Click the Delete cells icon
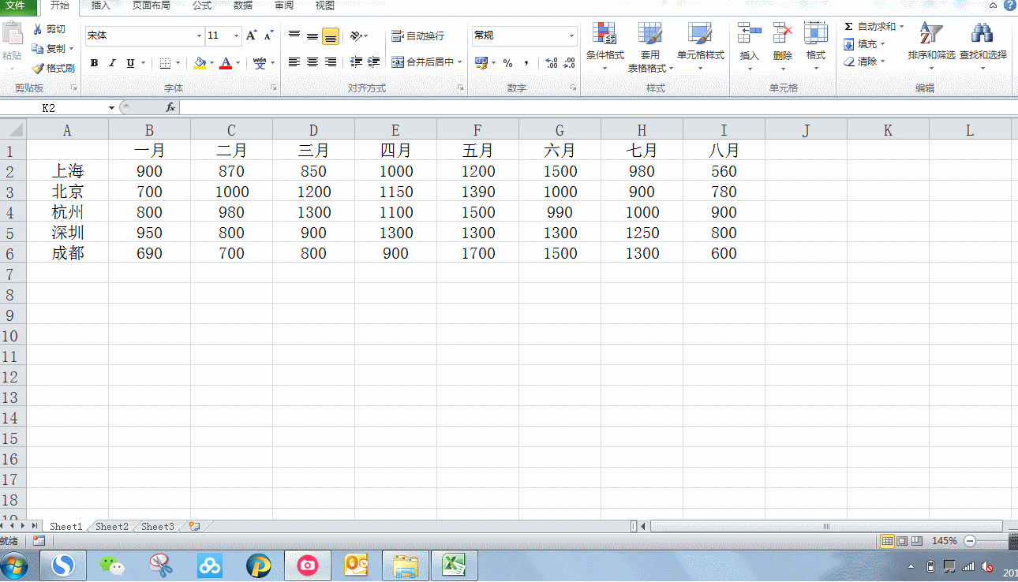 click(x=782, y=34)
